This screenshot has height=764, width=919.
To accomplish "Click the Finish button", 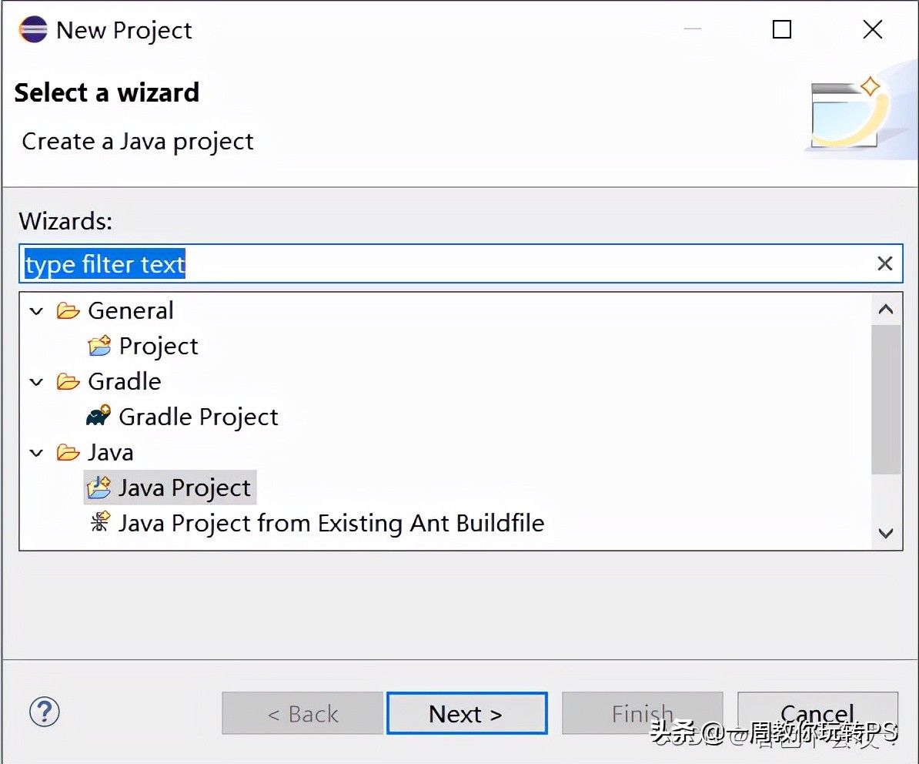I will pyautogui.click(x=642, y=713).
